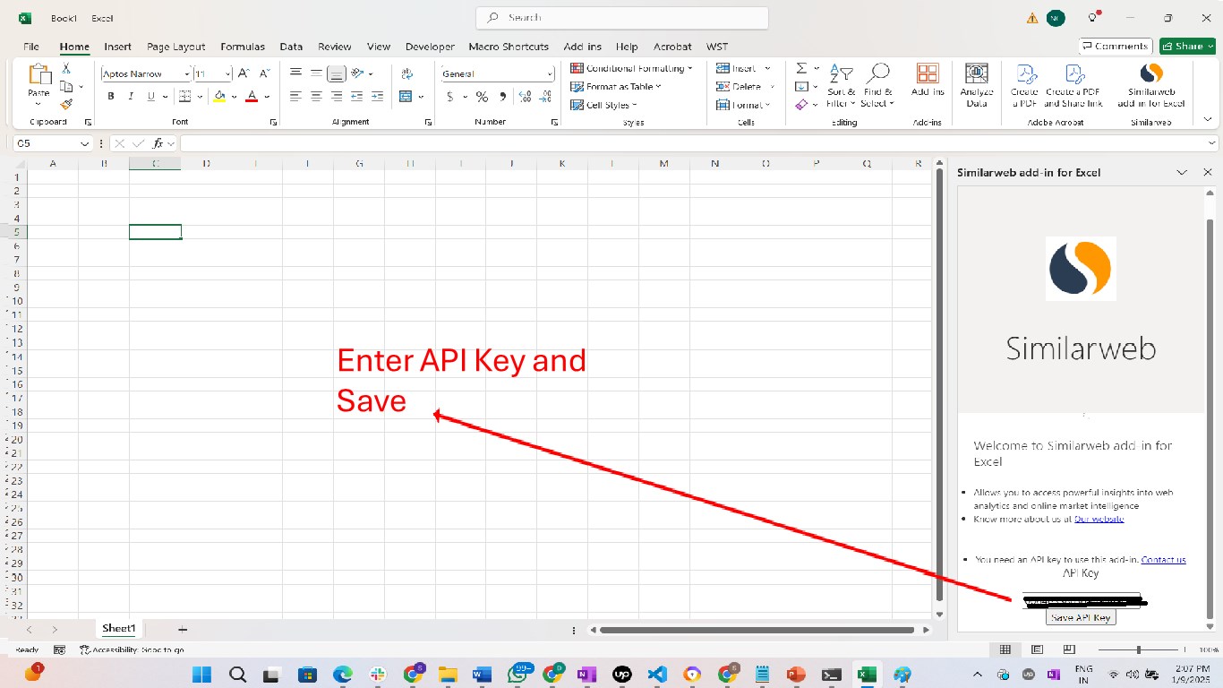
Task: Apply comma style
Action: [502, 96]
